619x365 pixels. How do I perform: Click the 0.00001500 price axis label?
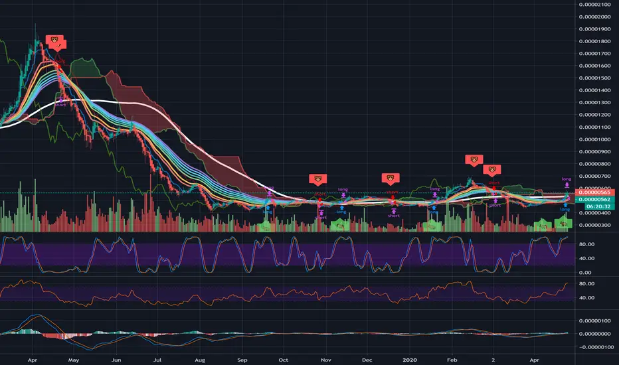[594, 78]
